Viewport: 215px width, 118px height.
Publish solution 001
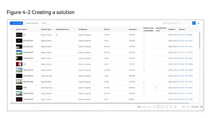click(x=181, y=35)
